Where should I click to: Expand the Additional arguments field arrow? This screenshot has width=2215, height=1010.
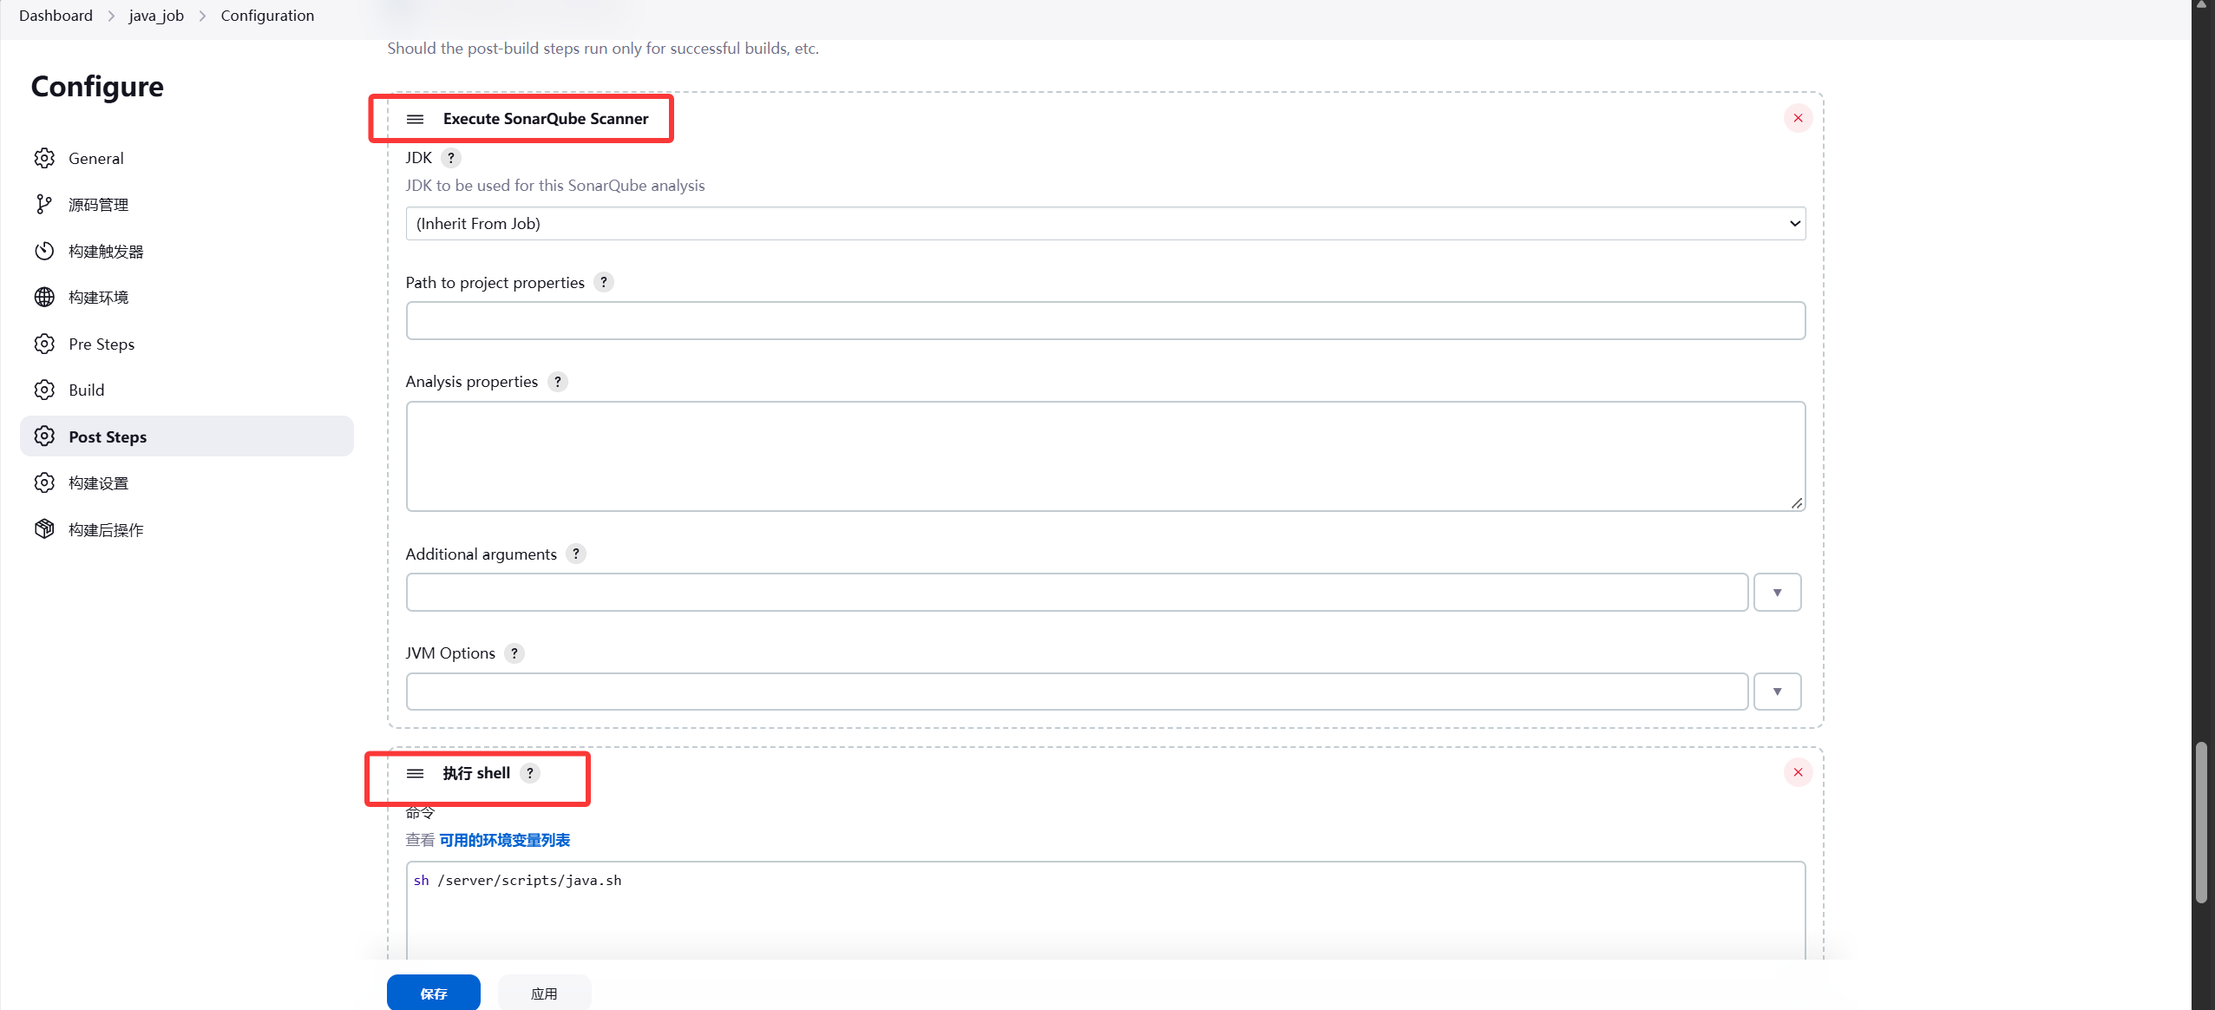(x=1777, y=592)
